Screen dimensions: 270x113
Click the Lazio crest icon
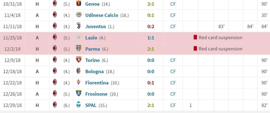click(x=79, y=37)
